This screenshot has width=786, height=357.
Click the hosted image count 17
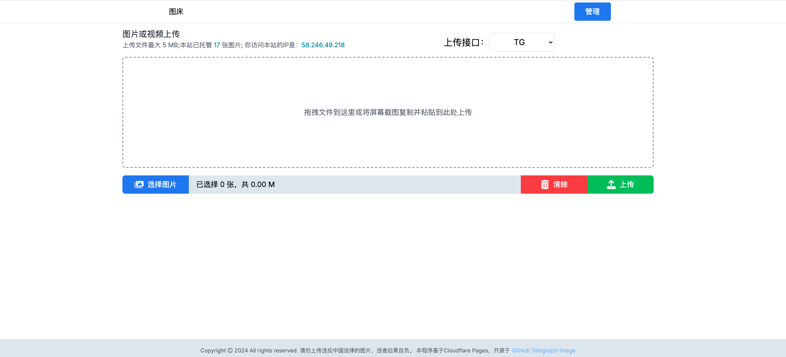[217, 45]
